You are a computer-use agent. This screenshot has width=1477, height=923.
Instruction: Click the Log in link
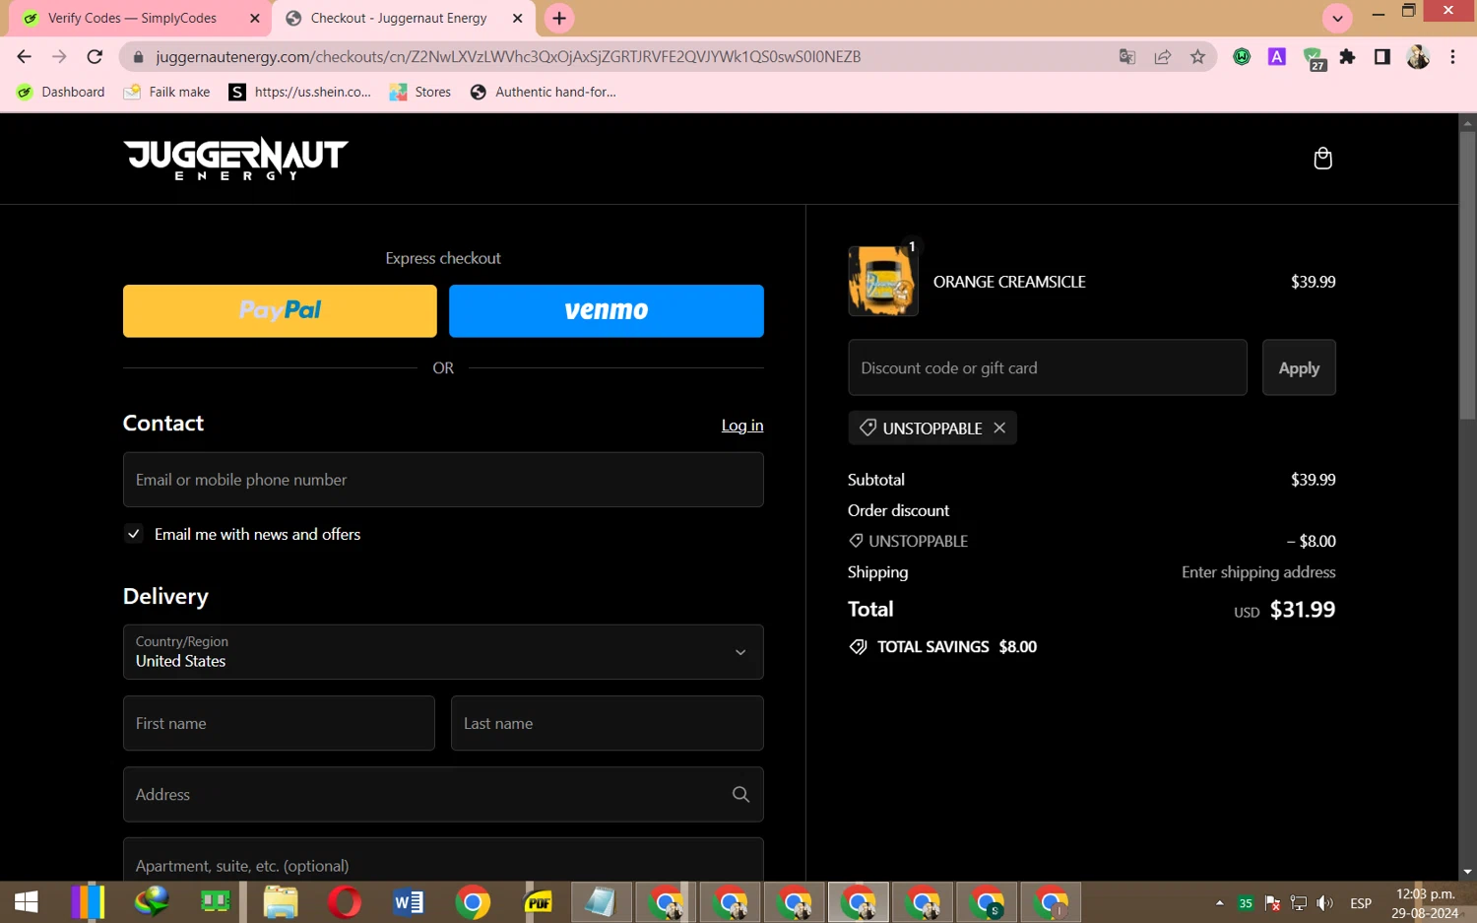[x=742, y=426]
